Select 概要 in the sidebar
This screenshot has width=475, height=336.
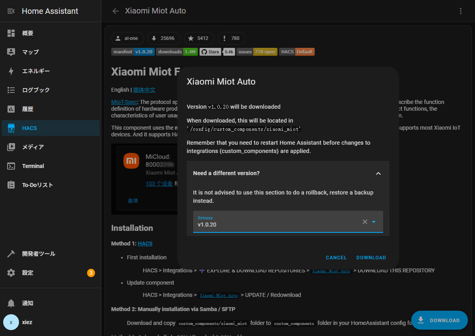(x=51, y=33)
